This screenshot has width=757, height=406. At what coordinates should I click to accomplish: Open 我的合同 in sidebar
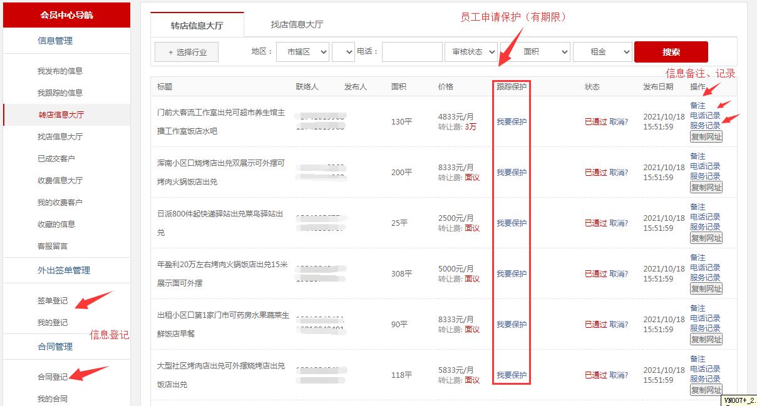click(x=53, y=399)
